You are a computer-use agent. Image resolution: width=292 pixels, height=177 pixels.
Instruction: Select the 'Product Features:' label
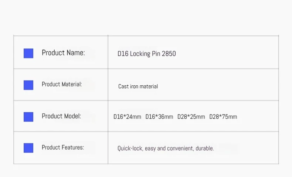pos(63,147)
